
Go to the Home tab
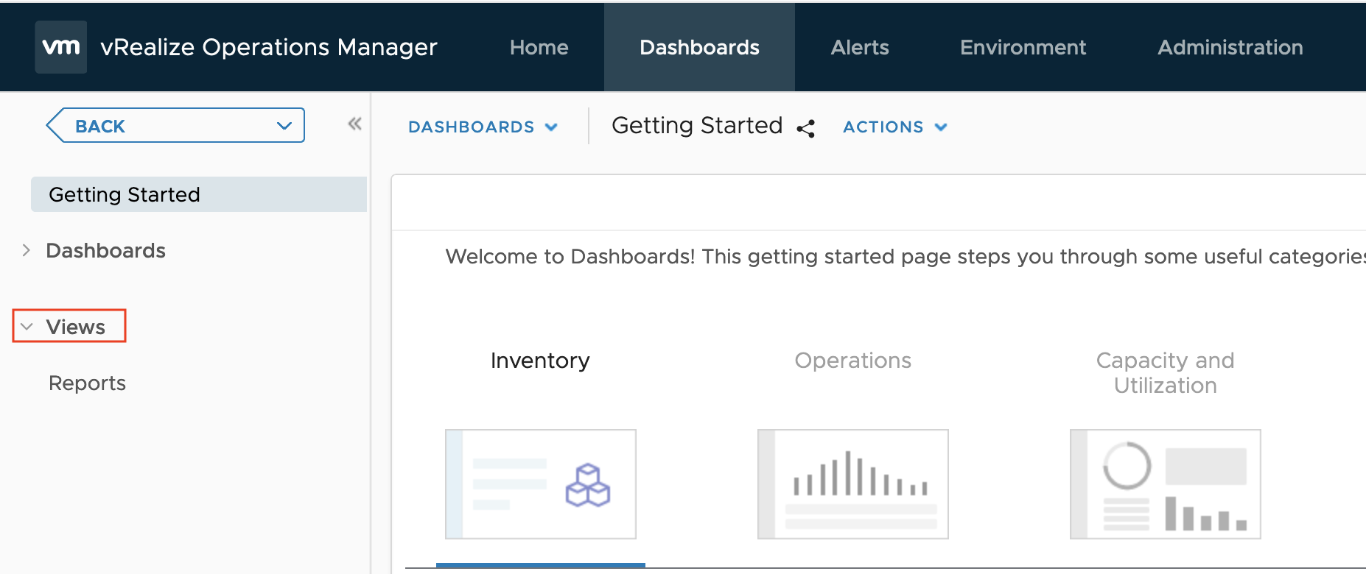click(539, 47)
